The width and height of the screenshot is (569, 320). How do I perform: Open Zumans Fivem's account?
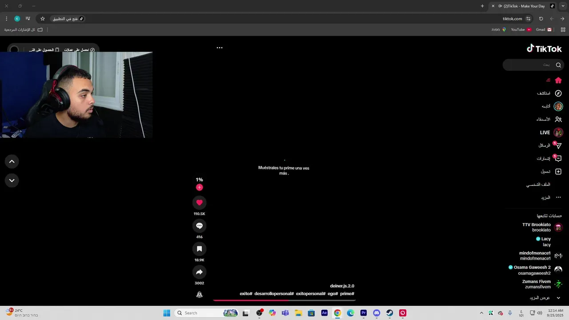pyautogui.click(x=542, y=284)
